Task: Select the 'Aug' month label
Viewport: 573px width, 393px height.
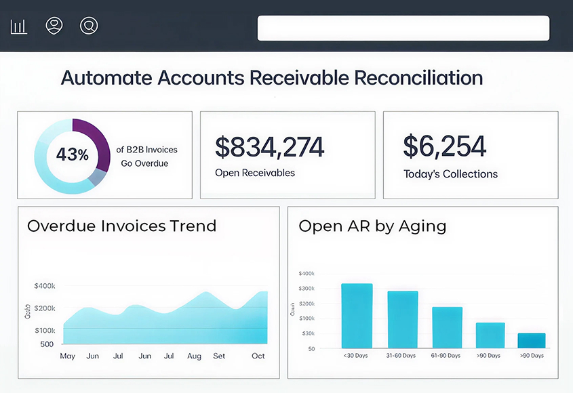Action: click(x=194, y=356)
